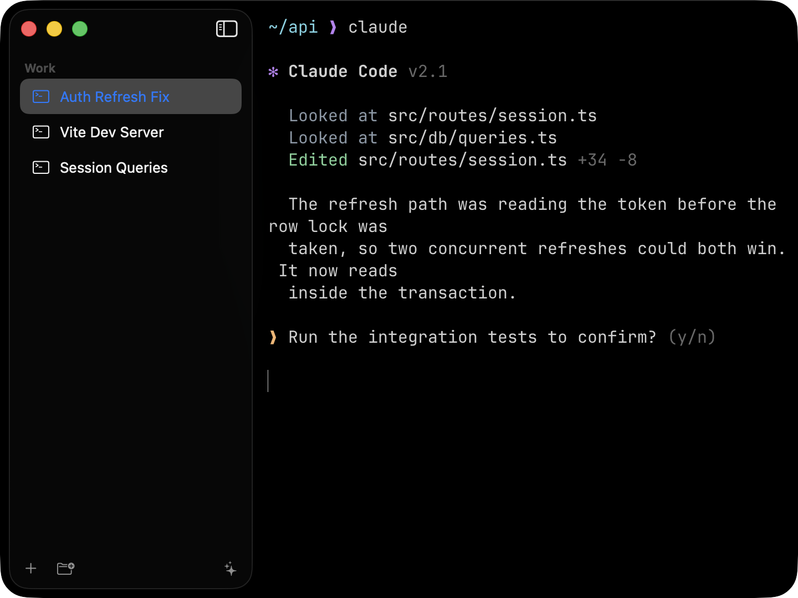Click the orange prompt chevron before Run
Image resolution: width=798 pixels, height=598 pixels.
point(273,337)
